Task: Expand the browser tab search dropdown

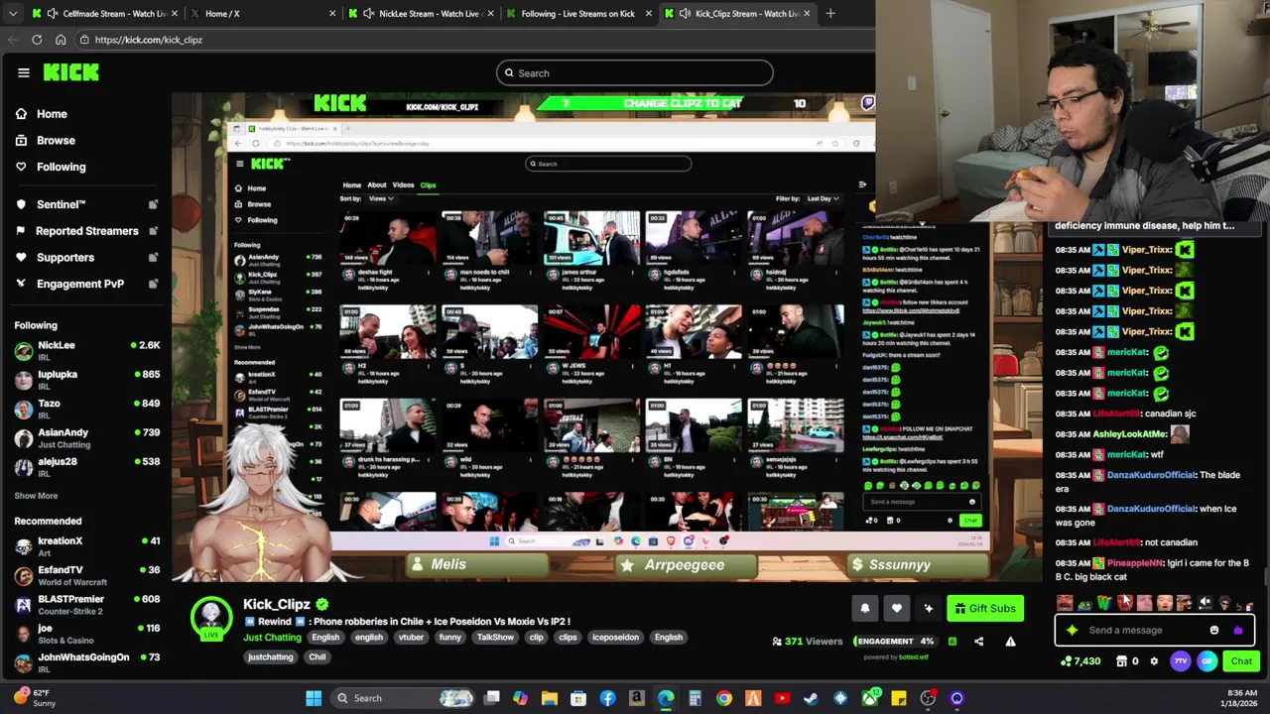Action: pos(11,13)
